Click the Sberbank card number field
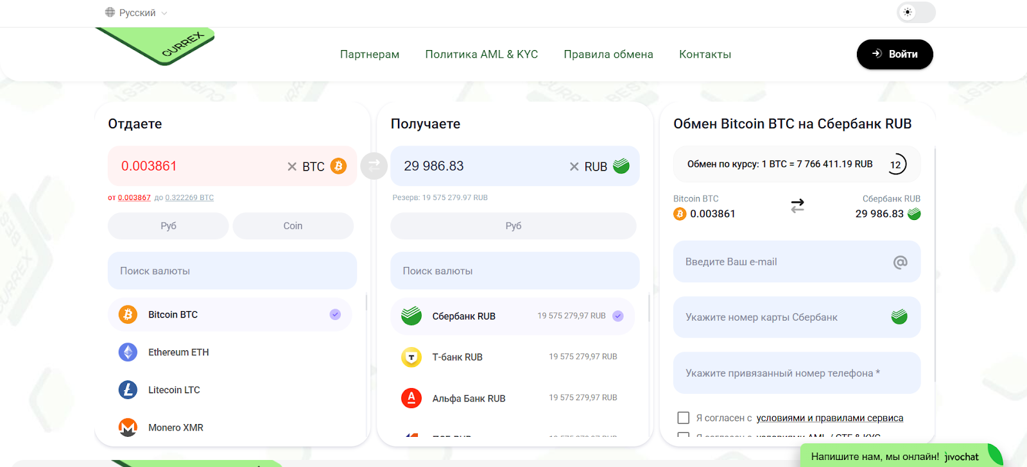 tap(797, 317)
